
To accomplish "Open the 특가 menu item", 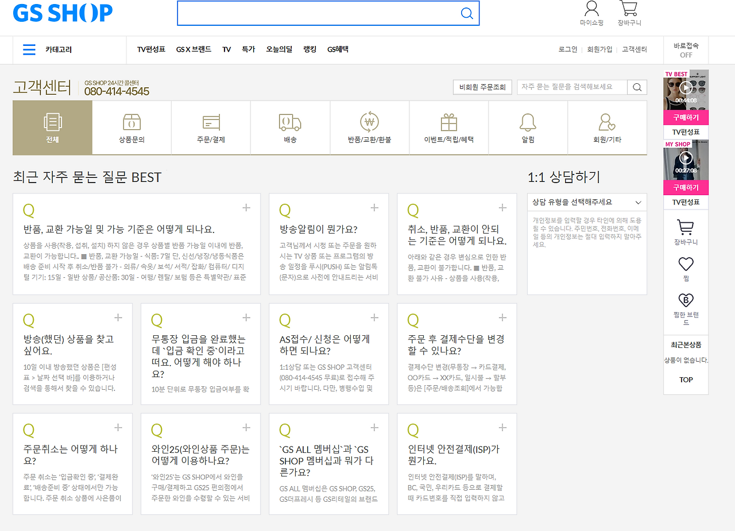I will click(x=248, y=50).
